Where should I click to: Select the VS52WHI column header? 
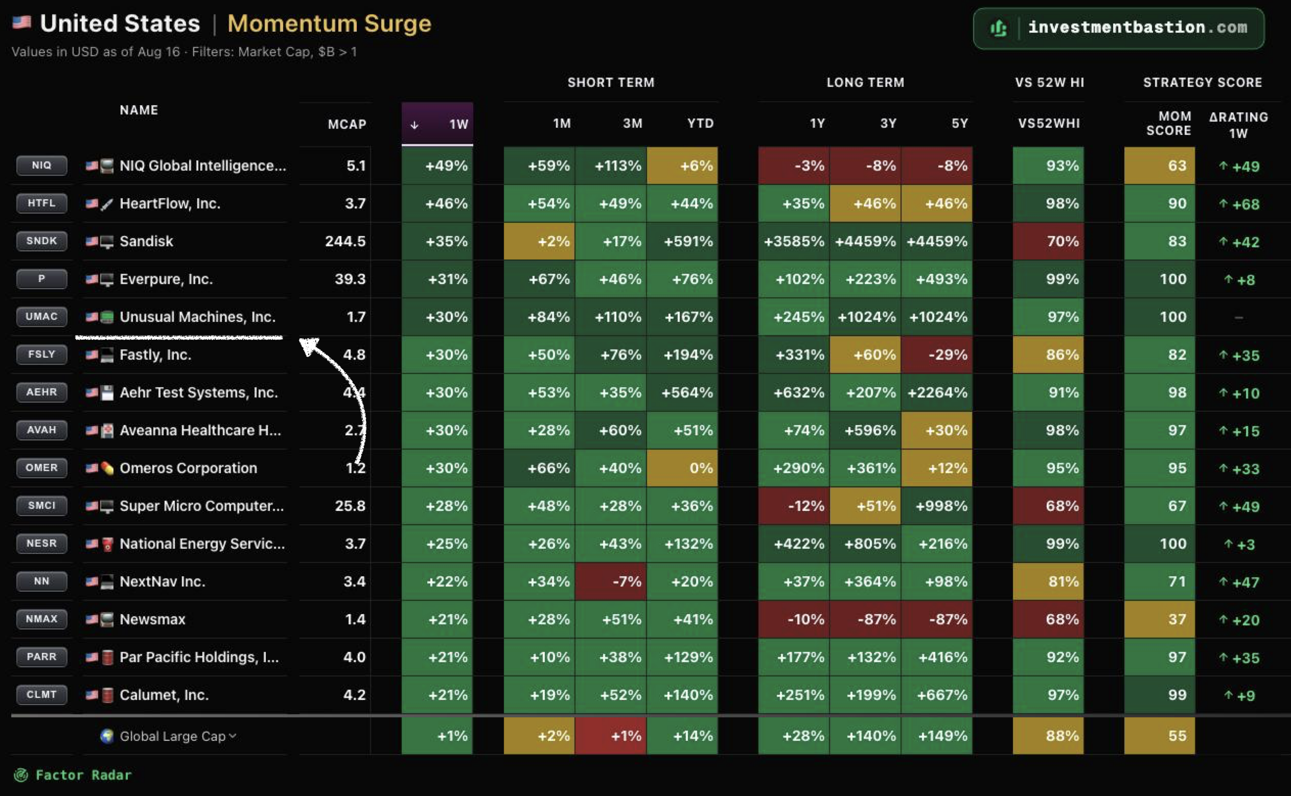1049,123
